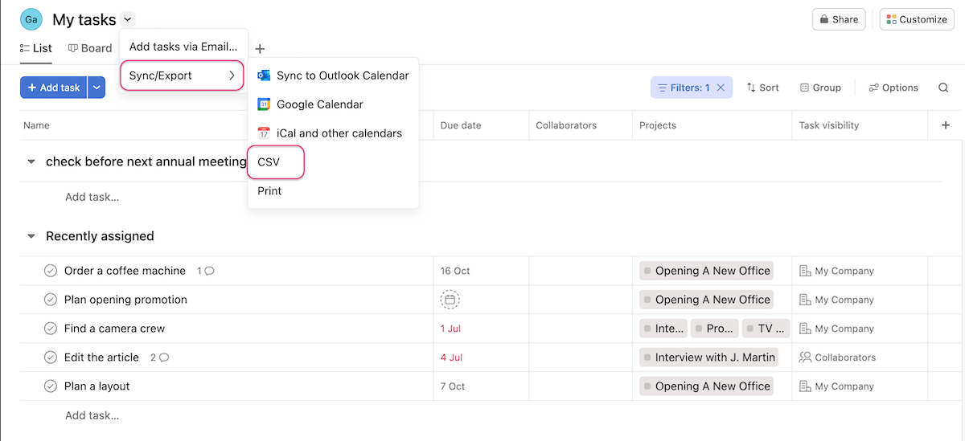Switch to the Board tab
Screen dimensions: 965x441
[x=90, y=48]
